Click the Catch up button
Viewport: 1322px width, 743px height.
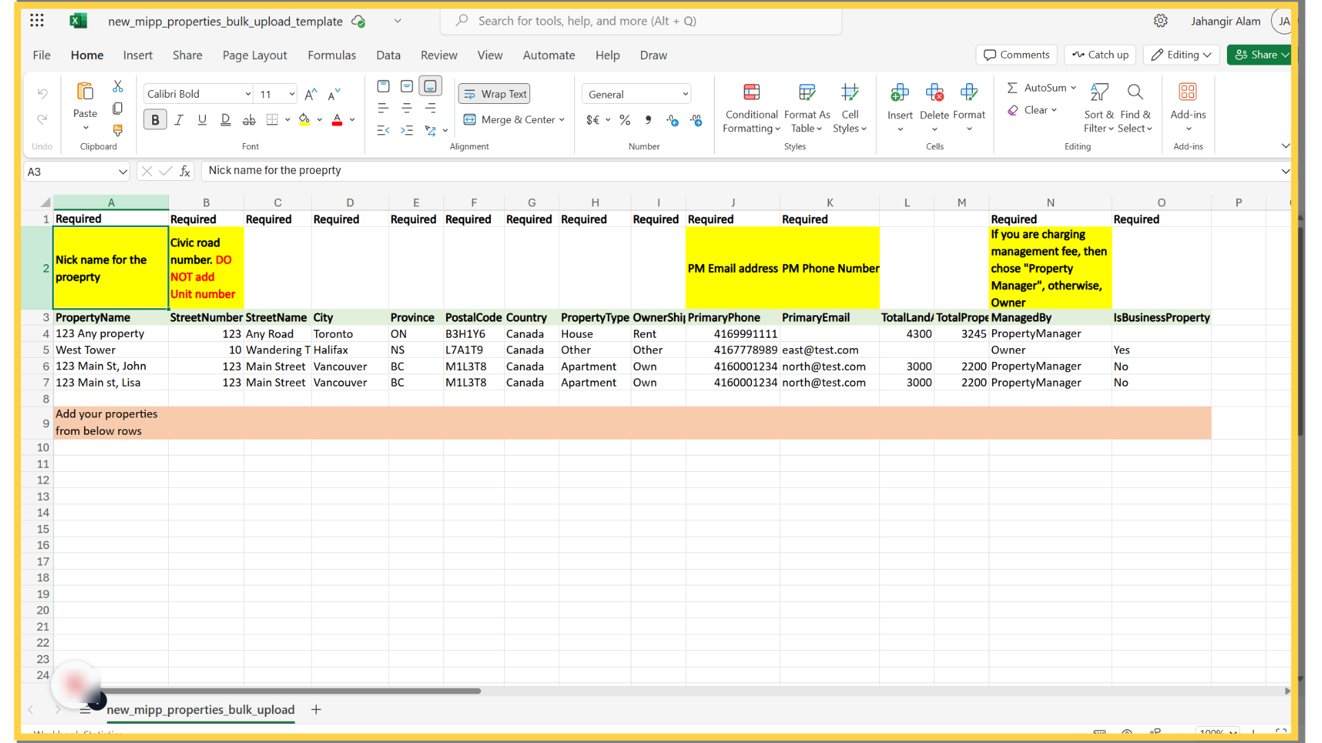[1100, 55]
